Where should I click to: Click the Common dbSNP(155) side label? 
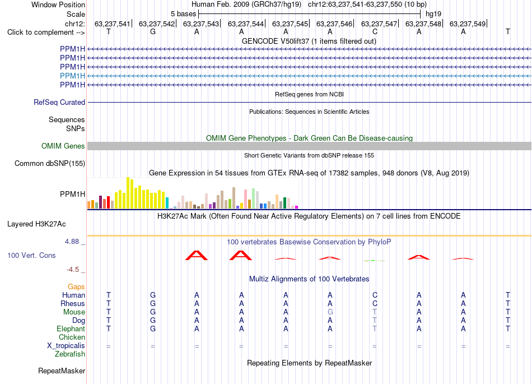(49, 163)
